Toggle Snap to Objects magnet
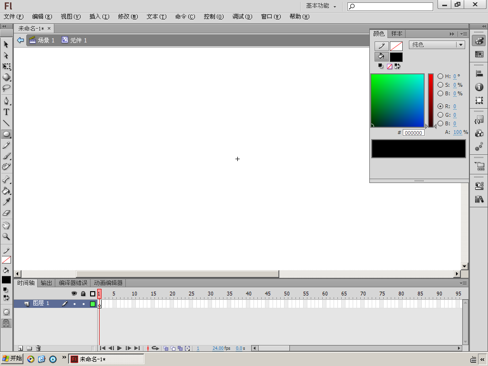Screen dimensions: 488x366 coord(6,323)
